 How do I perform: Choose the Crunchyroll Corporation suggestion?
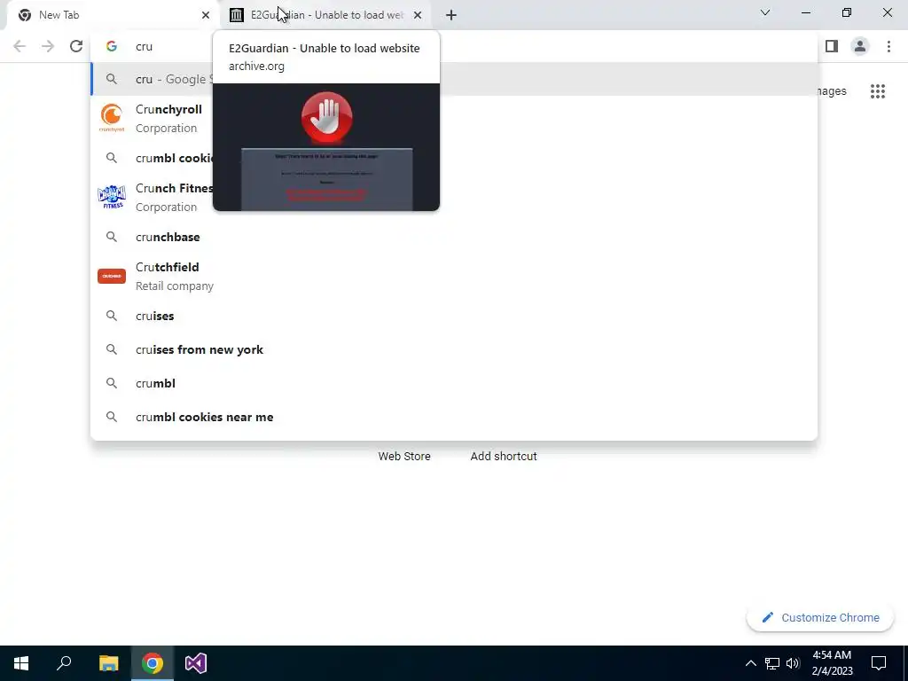click(454, 119)
